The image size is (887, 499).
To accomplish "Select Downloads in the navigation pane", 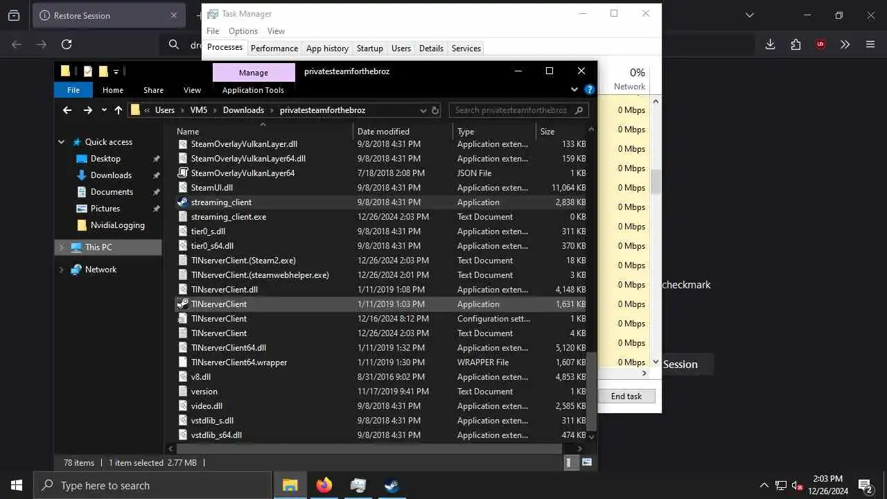I will coord(111,175).
